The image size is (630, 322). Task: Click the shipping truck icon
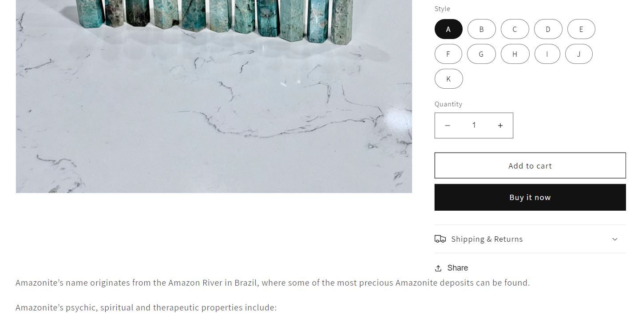pos(440,239)
